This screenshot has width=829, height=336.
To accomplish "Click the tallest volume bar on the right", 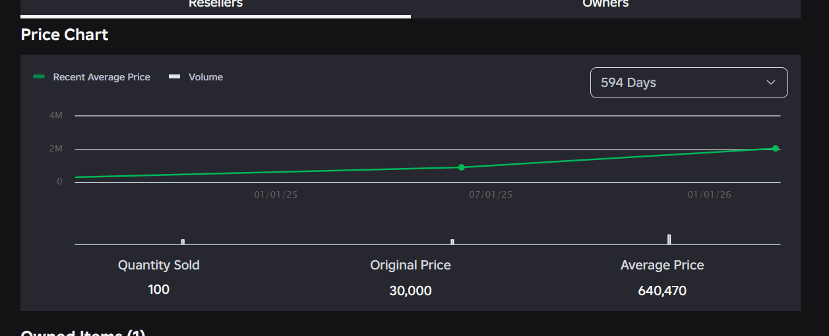I will (669, 239).
